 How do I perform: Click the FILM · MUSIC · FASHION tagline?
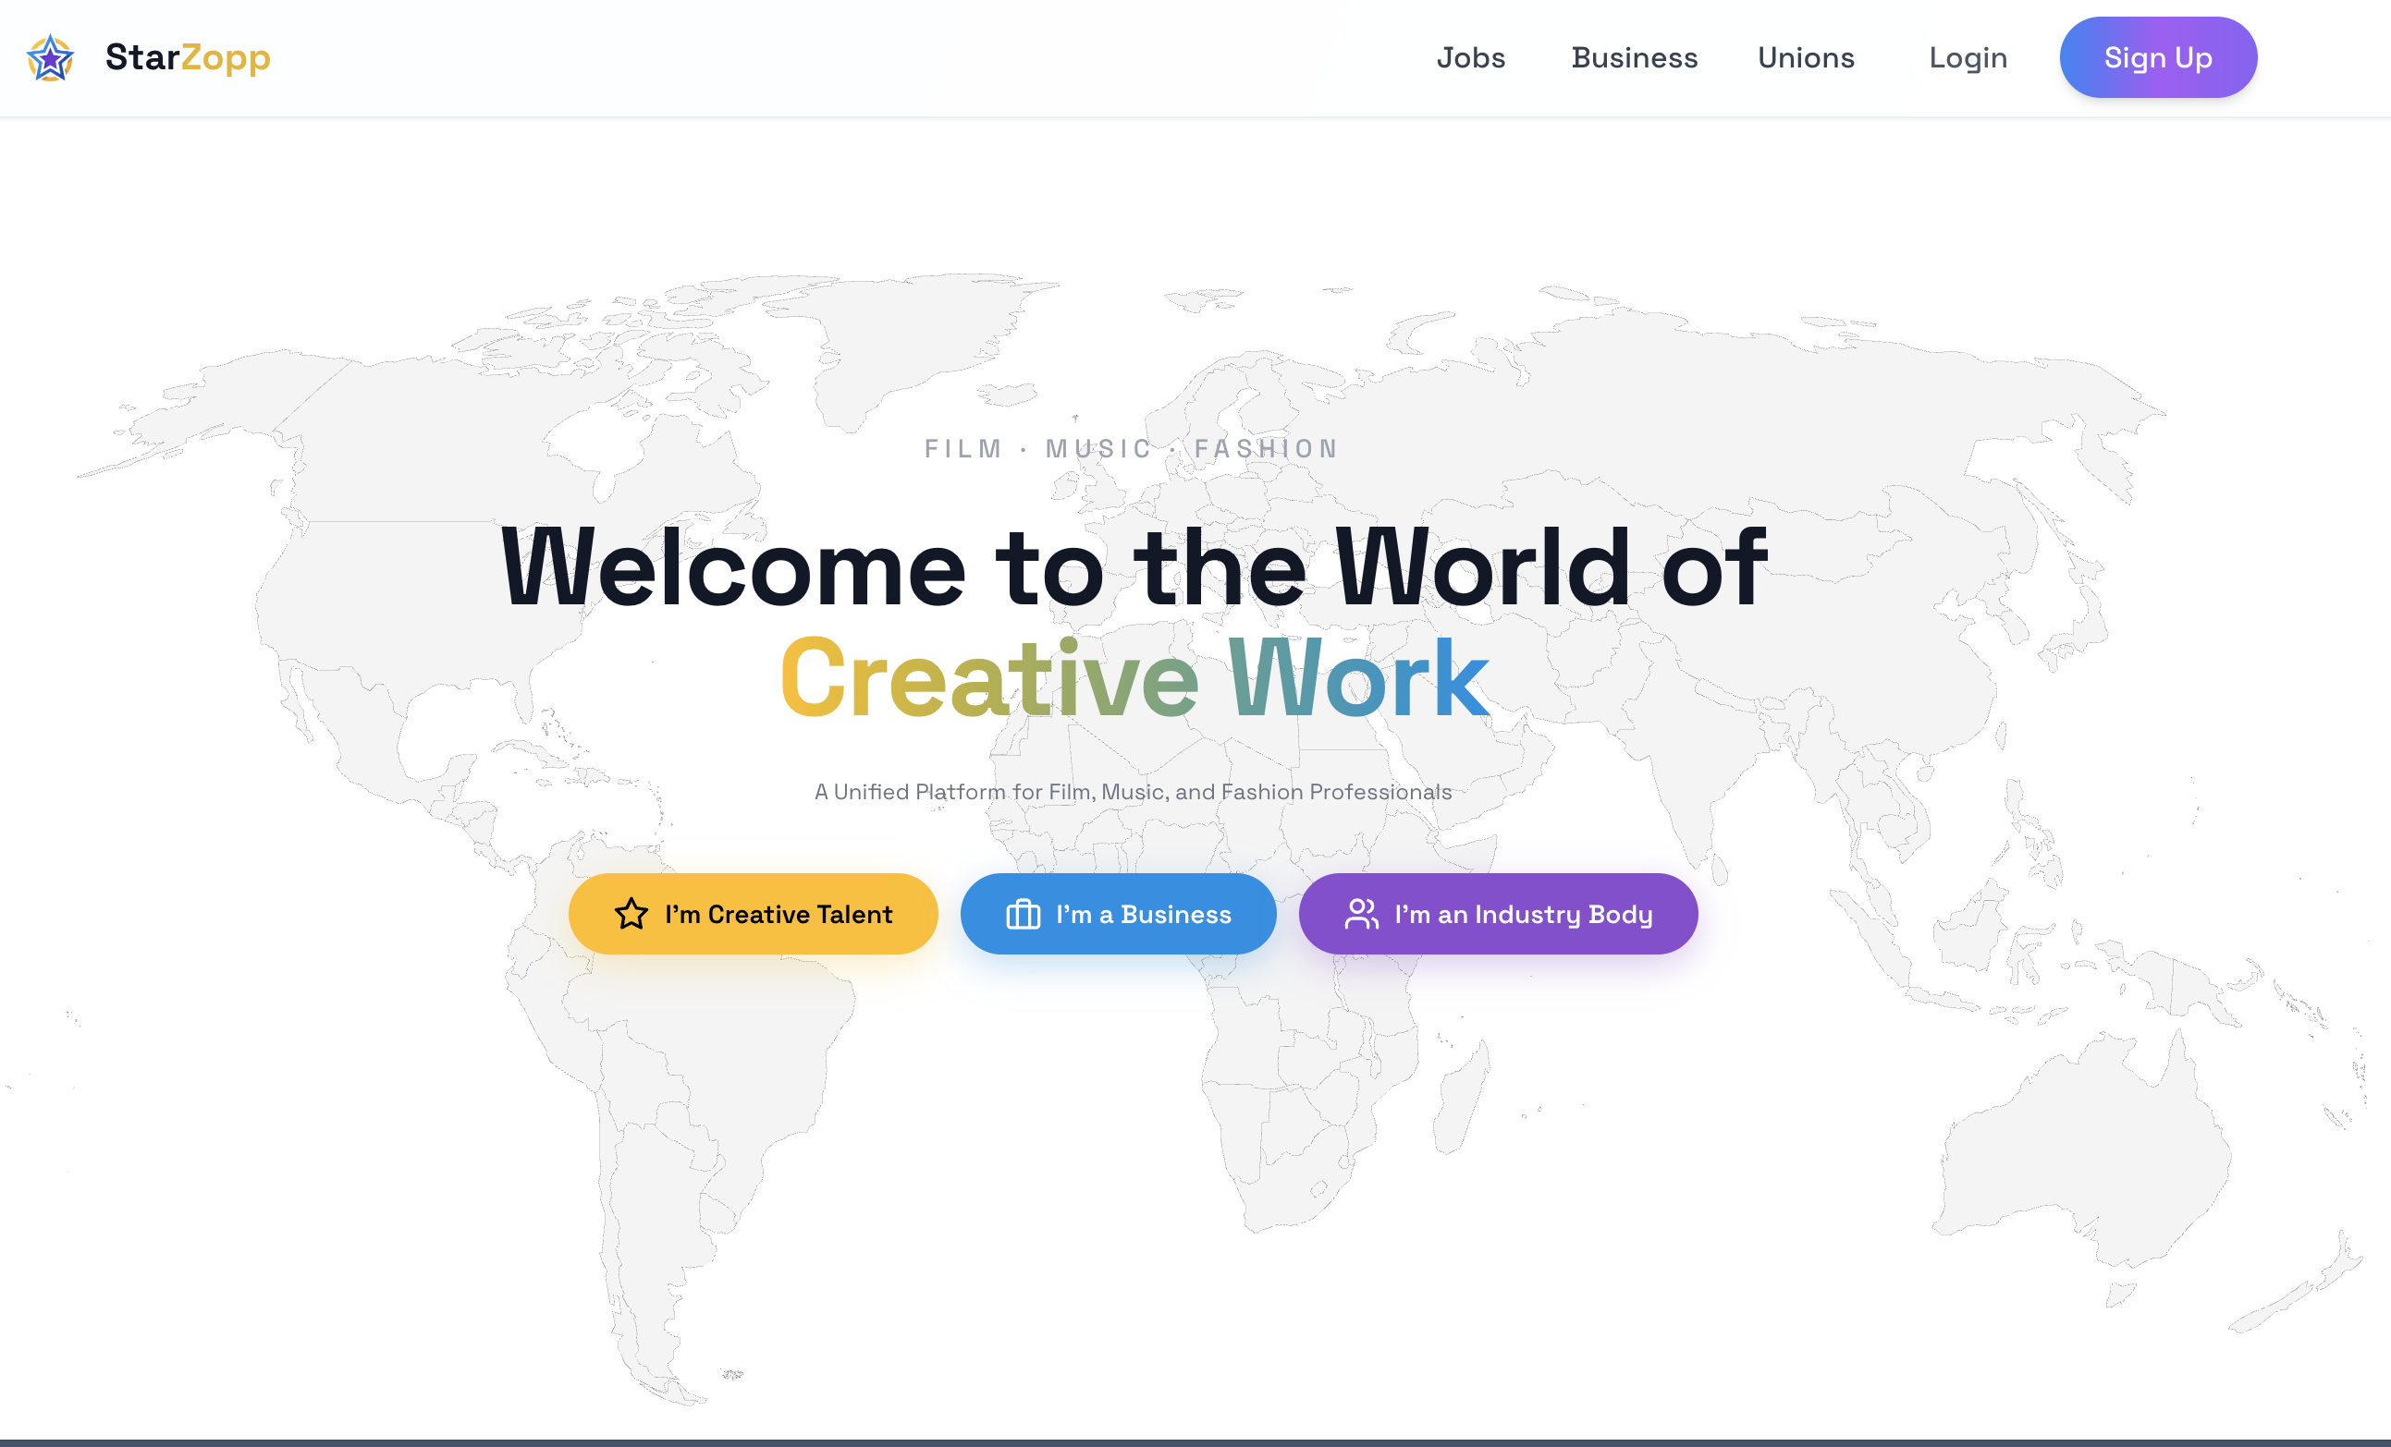click(1132, 449)
